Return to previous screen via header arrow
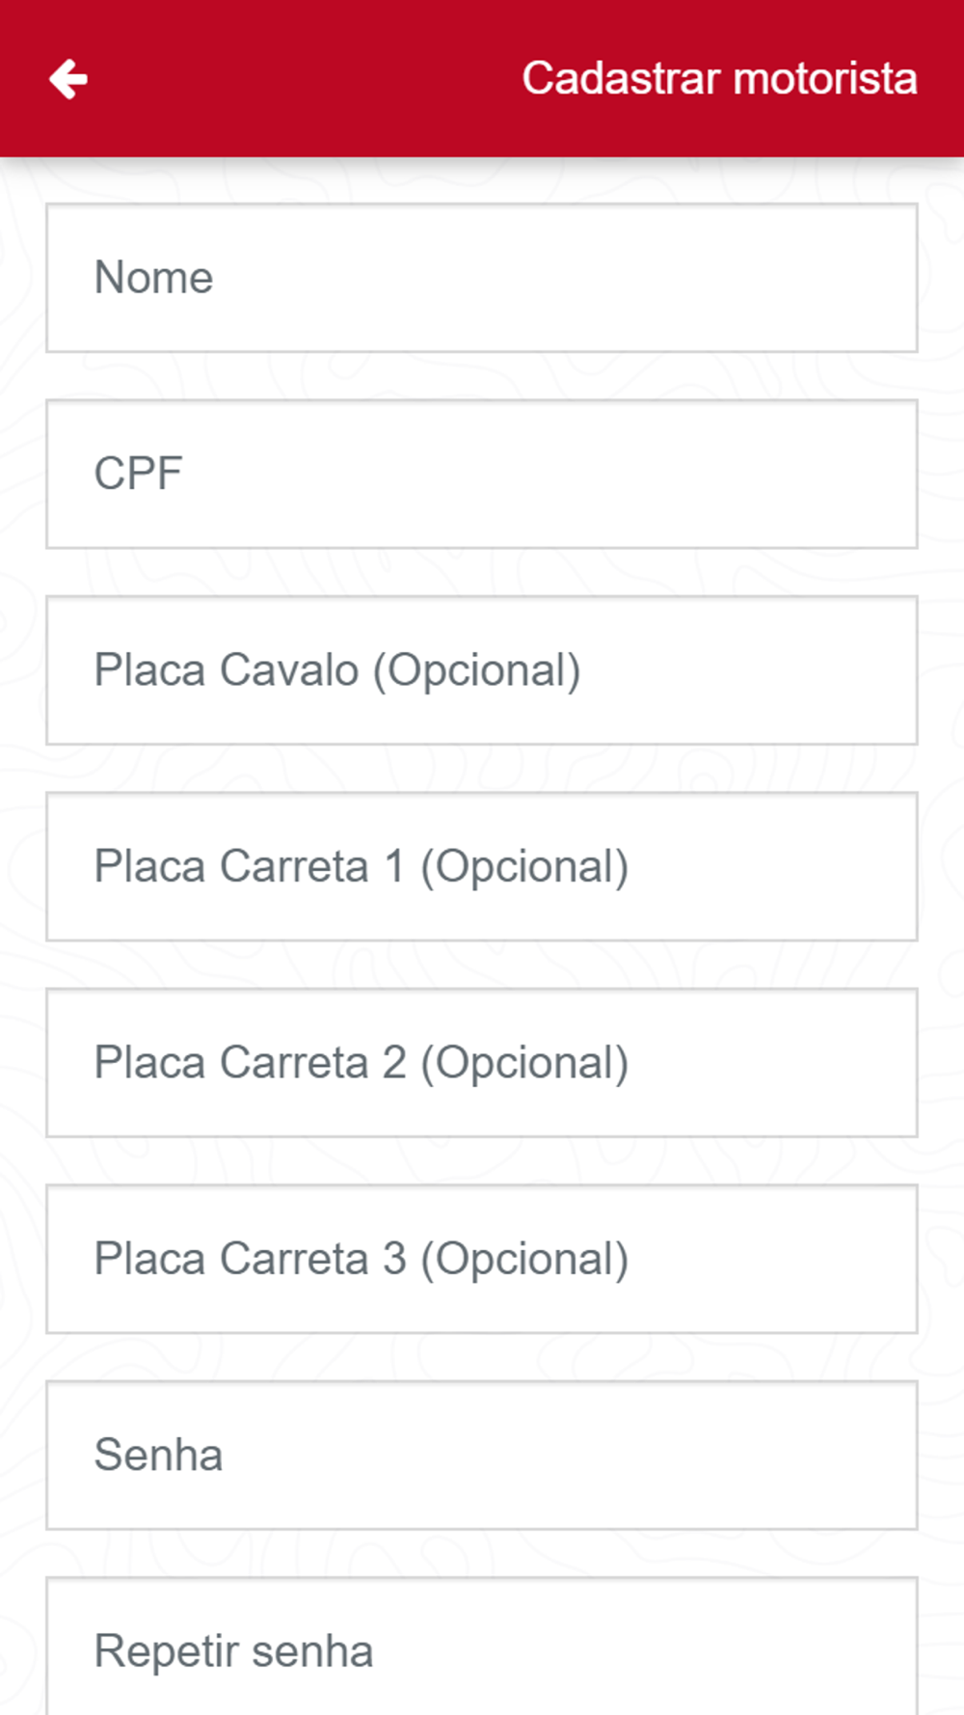 tap(68, 79)
